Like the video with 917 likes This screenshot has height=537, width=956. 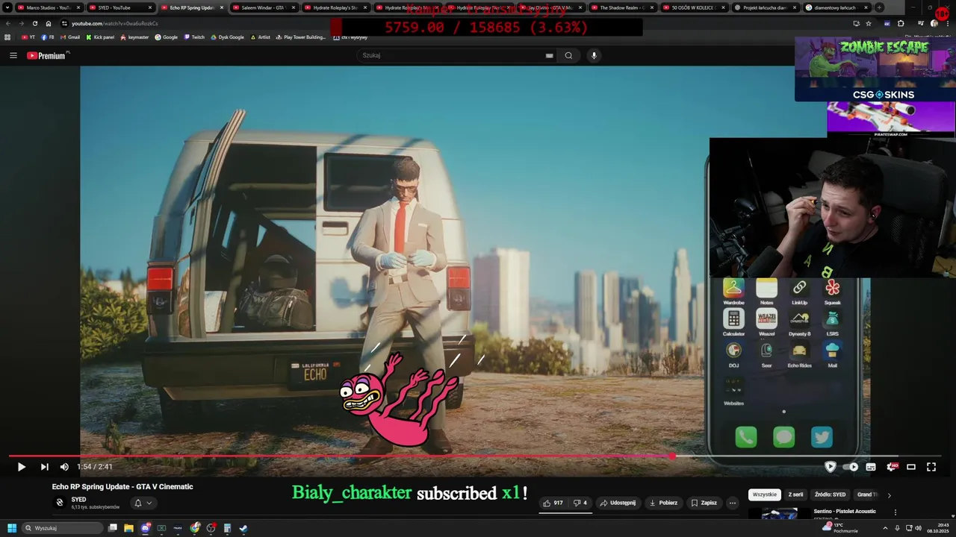(553, 503)
